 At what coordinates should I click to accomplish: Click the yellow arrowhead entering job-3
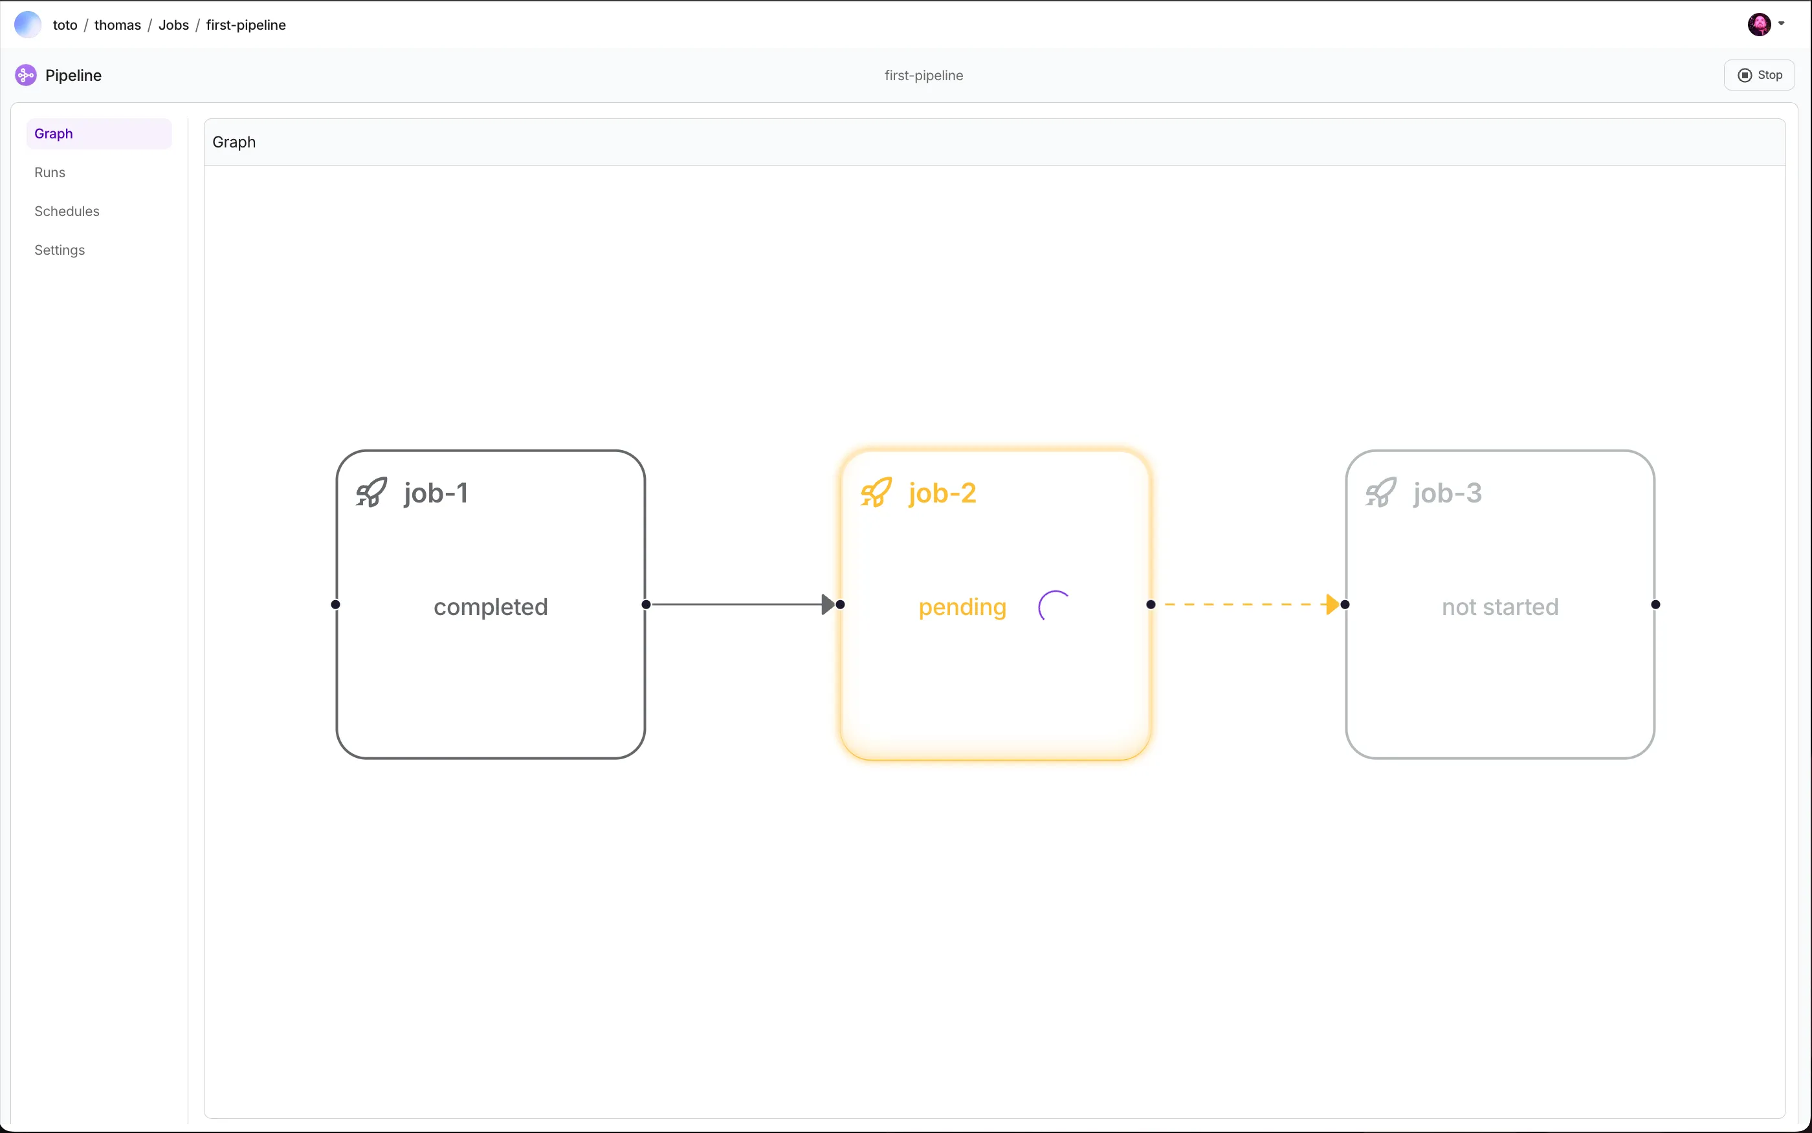click(1332, 604)
